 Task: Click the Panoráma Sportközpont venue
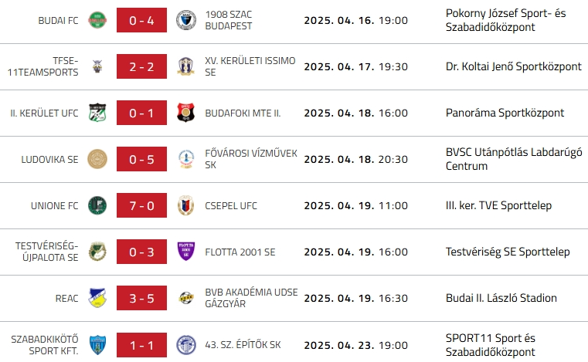[x=505, y=113]
